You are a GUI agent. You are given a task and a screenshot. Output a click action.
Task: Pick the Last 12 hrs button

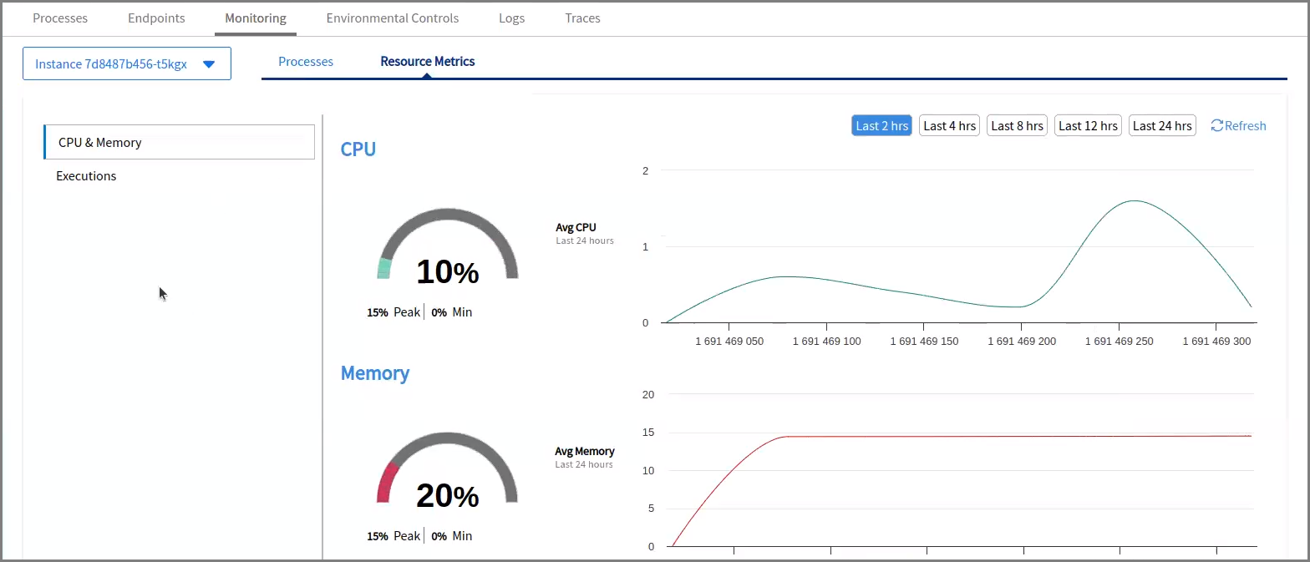(1088, 126)
